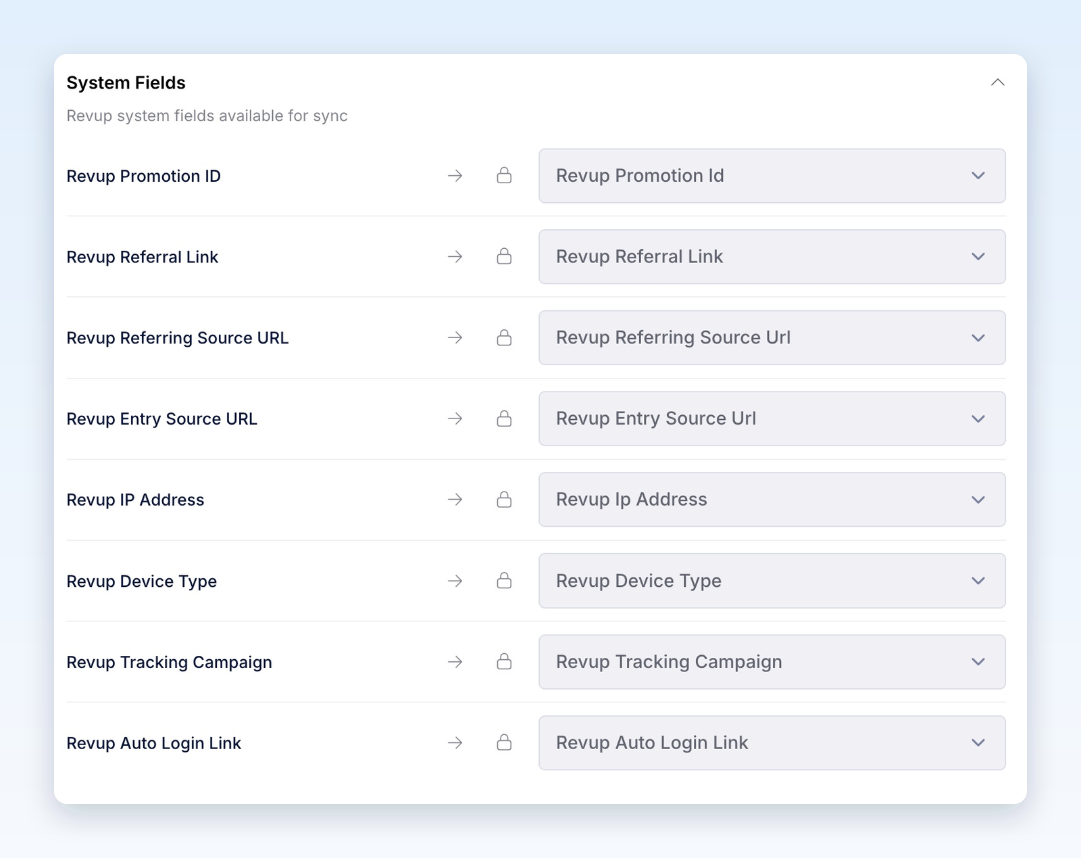Select the Revup Auto Login Link label
This screenshot has width=1081, height=858.
pos(153,743)
